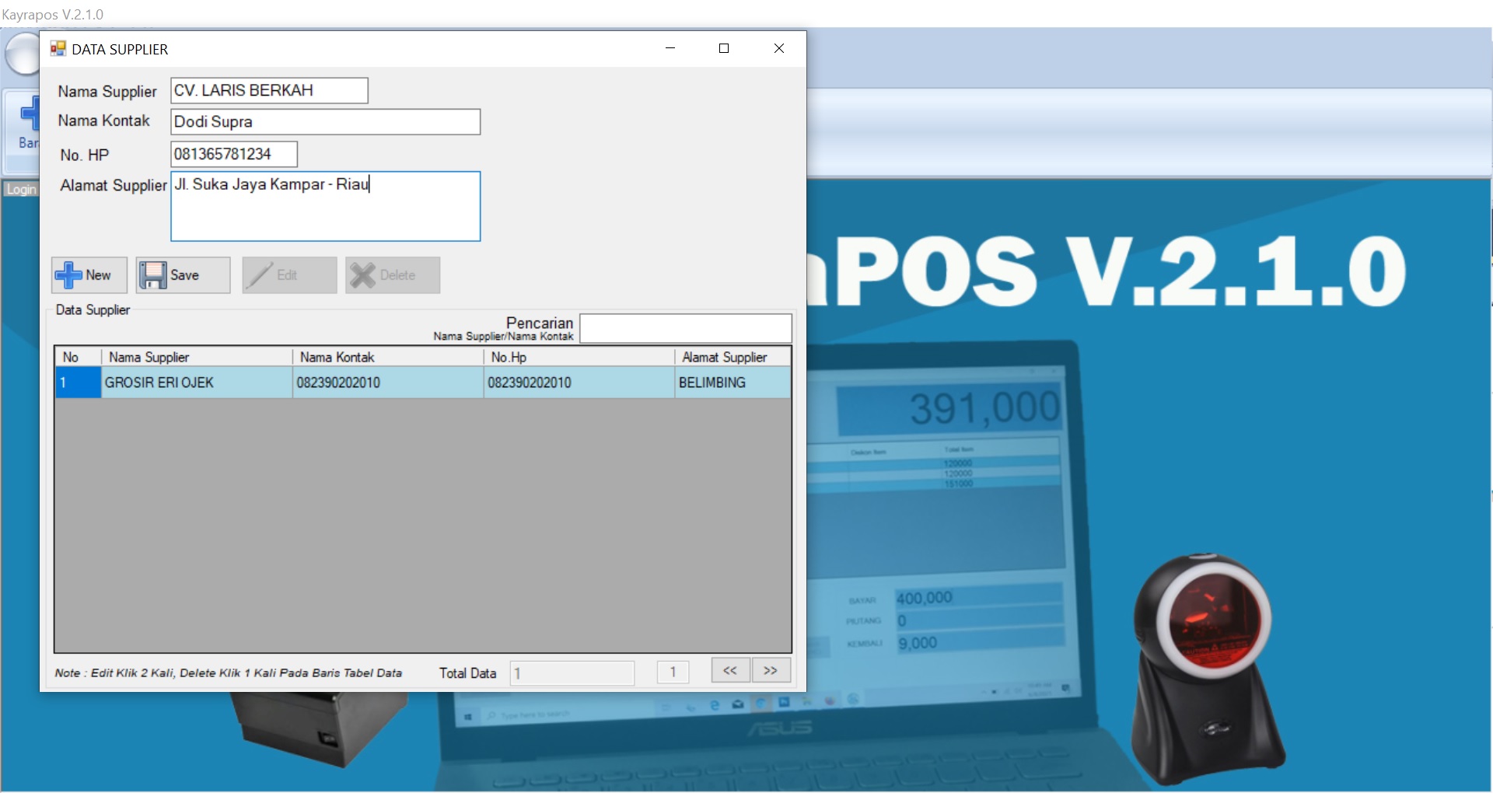
Task: Click the Nama Kontak cell 082390202010
Action: click(x=387, y=383)
